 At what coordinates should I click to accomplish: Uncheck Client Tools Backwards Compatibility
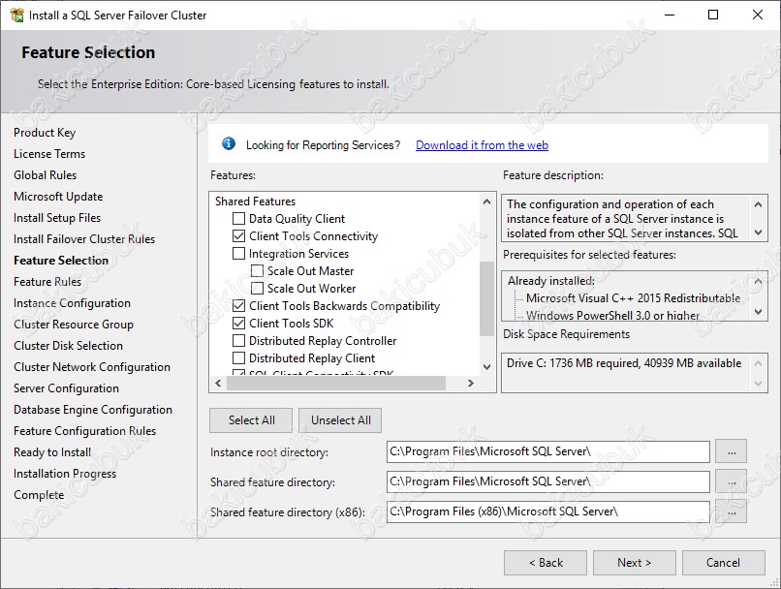238,306
